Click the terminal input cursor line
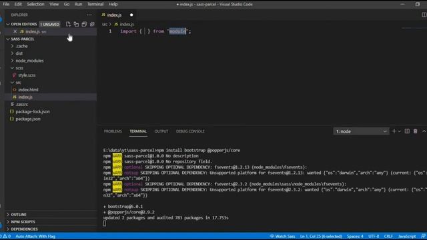The height and width of the screenshot is (240, 427). click(105, 223)
